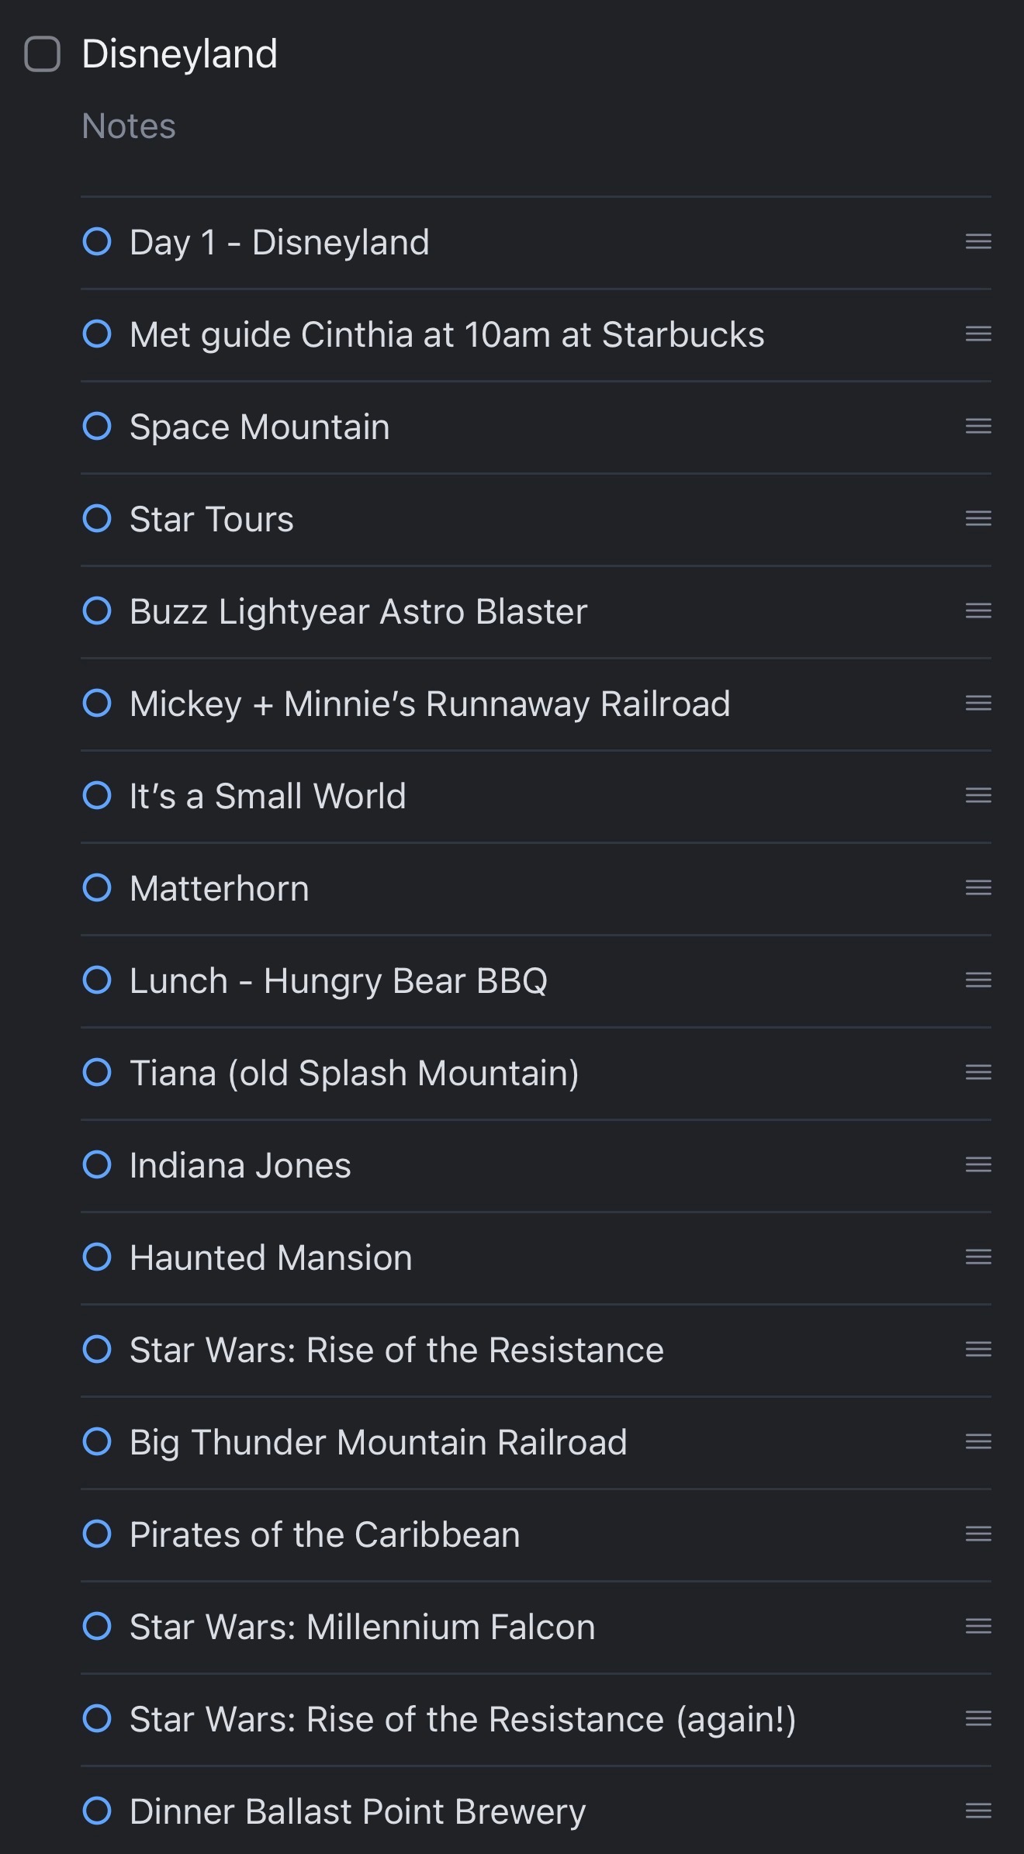
Task: Tap the Rise of the Resistance (again!) text
Action: tap(462, 1719)
